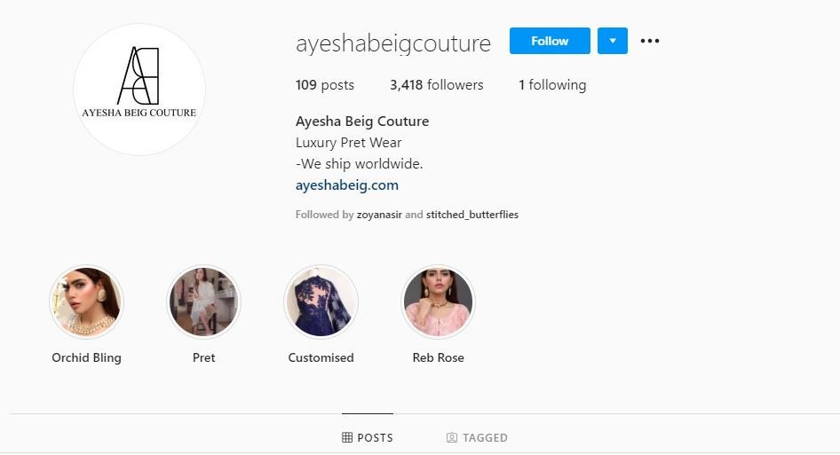Image resolution: width=840 pixels, height=455 pixels.
Task: Click the Posts grid icon
Action: pyautogui.click(x=347, y=437)
